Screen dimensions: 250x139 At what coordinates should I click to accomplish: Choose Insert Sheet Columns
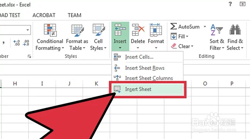[148, 78]
